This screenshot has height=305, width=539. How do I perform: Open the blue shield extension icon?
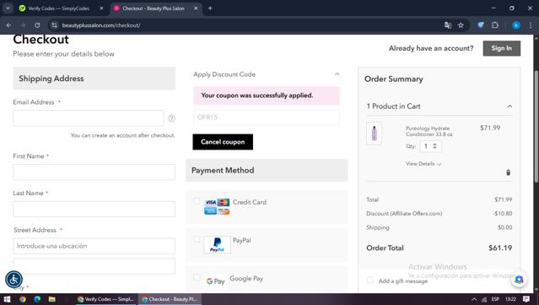click(x=481, y=25)
